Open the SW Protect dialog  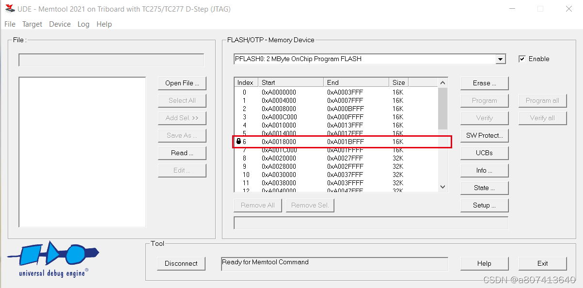(x=485, y=135)
